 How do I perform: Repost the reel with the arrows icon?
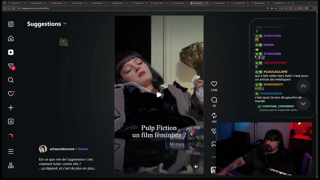[214, 115]
